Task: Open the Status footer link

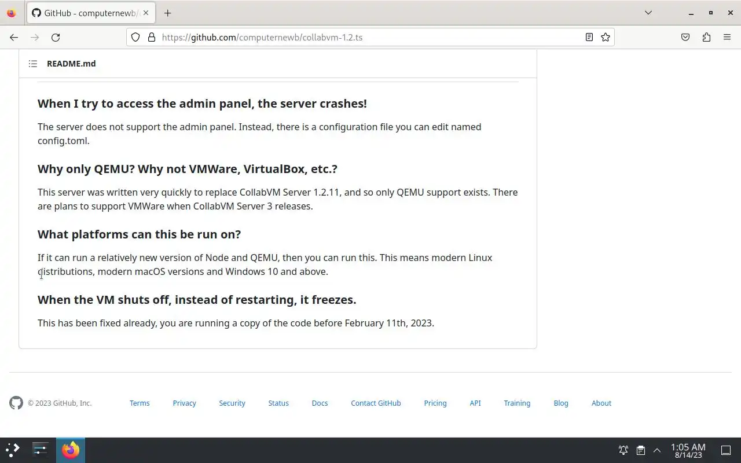Action: click(x=278, y=403)
